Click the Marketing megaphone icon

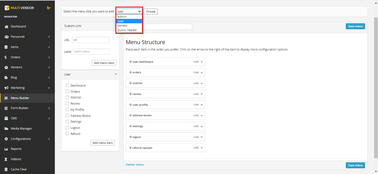(x=6, y=88)
